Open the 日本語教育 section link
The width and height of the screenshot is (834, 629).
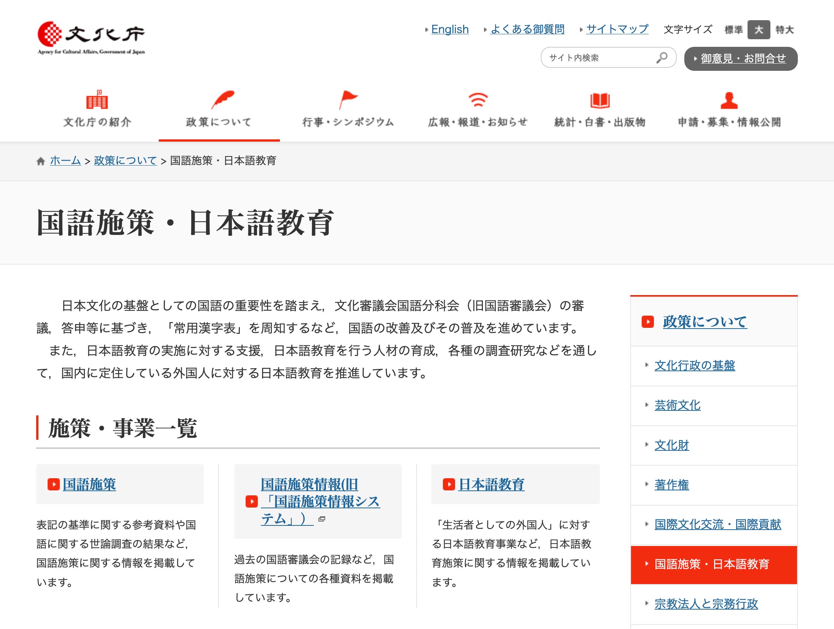tap(491, 484)
